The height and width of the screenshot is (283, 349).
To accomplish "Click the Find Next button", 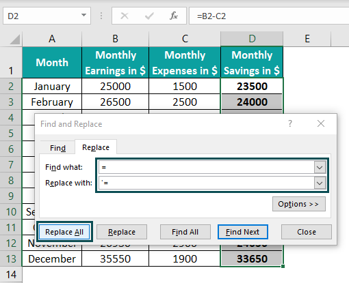I will click(243, 232).
